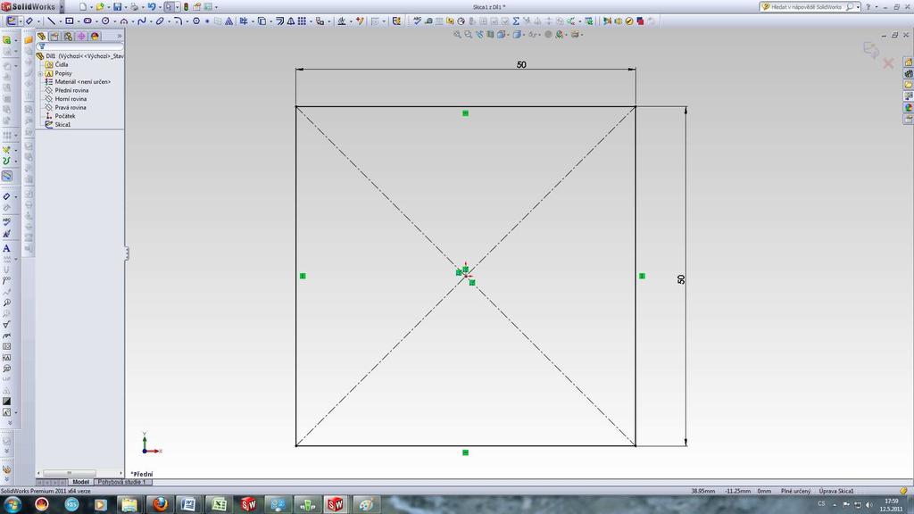Click the Undo icon
This screenshot has height=514, width=914.
tap(152, 7)
